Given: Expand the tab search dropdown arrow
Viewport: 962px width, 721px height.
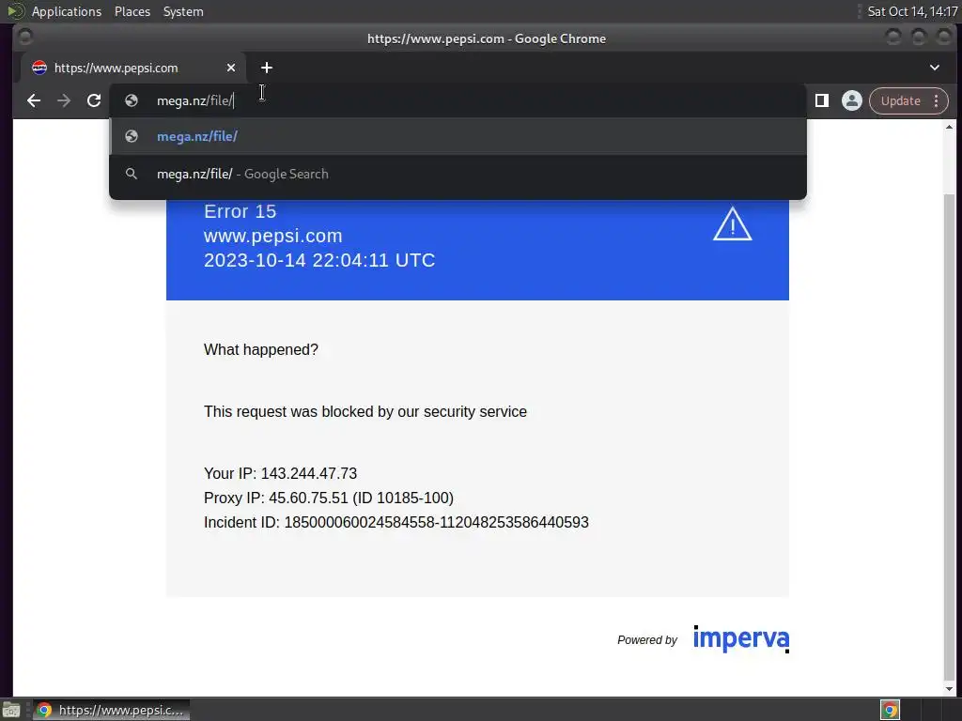Looking at the screenshot, I should coord(935,68).
